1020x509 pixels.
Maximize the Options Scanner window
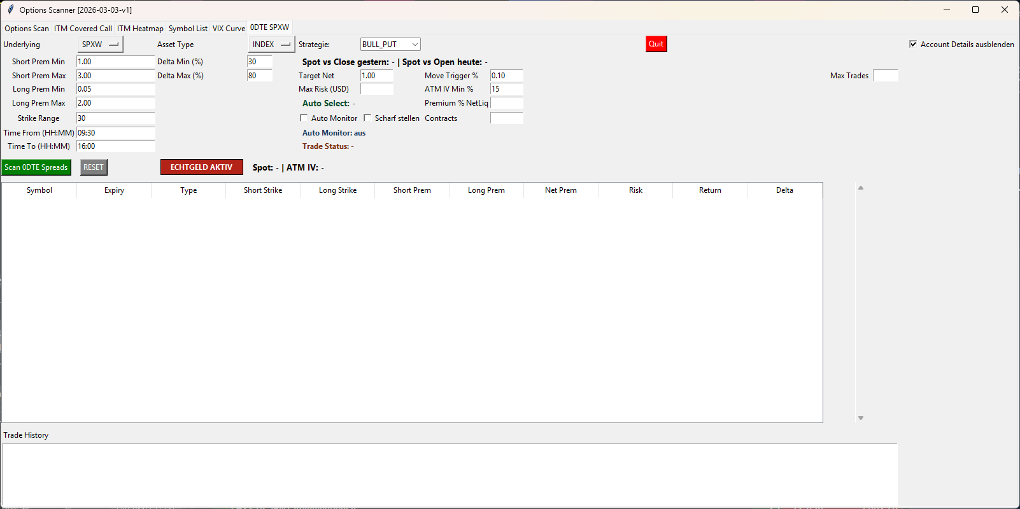coord(975,10)
